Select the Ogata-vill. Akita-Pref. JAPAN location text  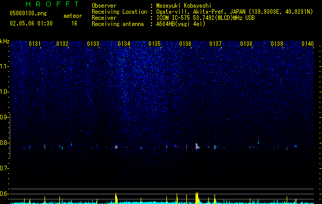tap(234, 12)
